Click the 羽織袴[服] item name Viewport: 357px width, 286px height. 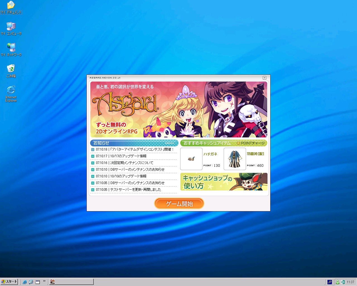click(x=255, y=154)
